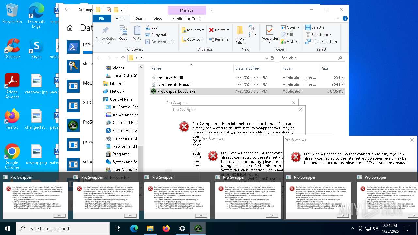This screenshot has width=418, height=235.
Task: Open Recycle Bin desktop icon
Action: (x=12, y=13)
